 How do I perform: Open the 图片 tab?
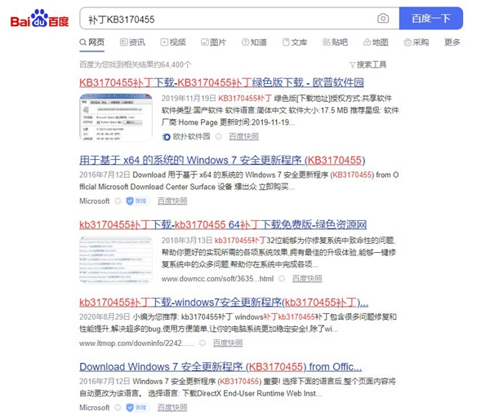214,42
